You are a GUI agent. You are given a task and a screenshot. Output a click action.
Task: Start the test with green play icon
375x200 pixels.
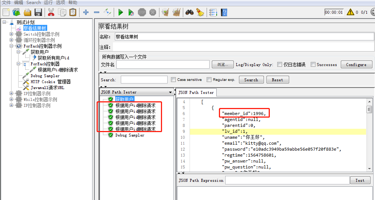point(120,12)
